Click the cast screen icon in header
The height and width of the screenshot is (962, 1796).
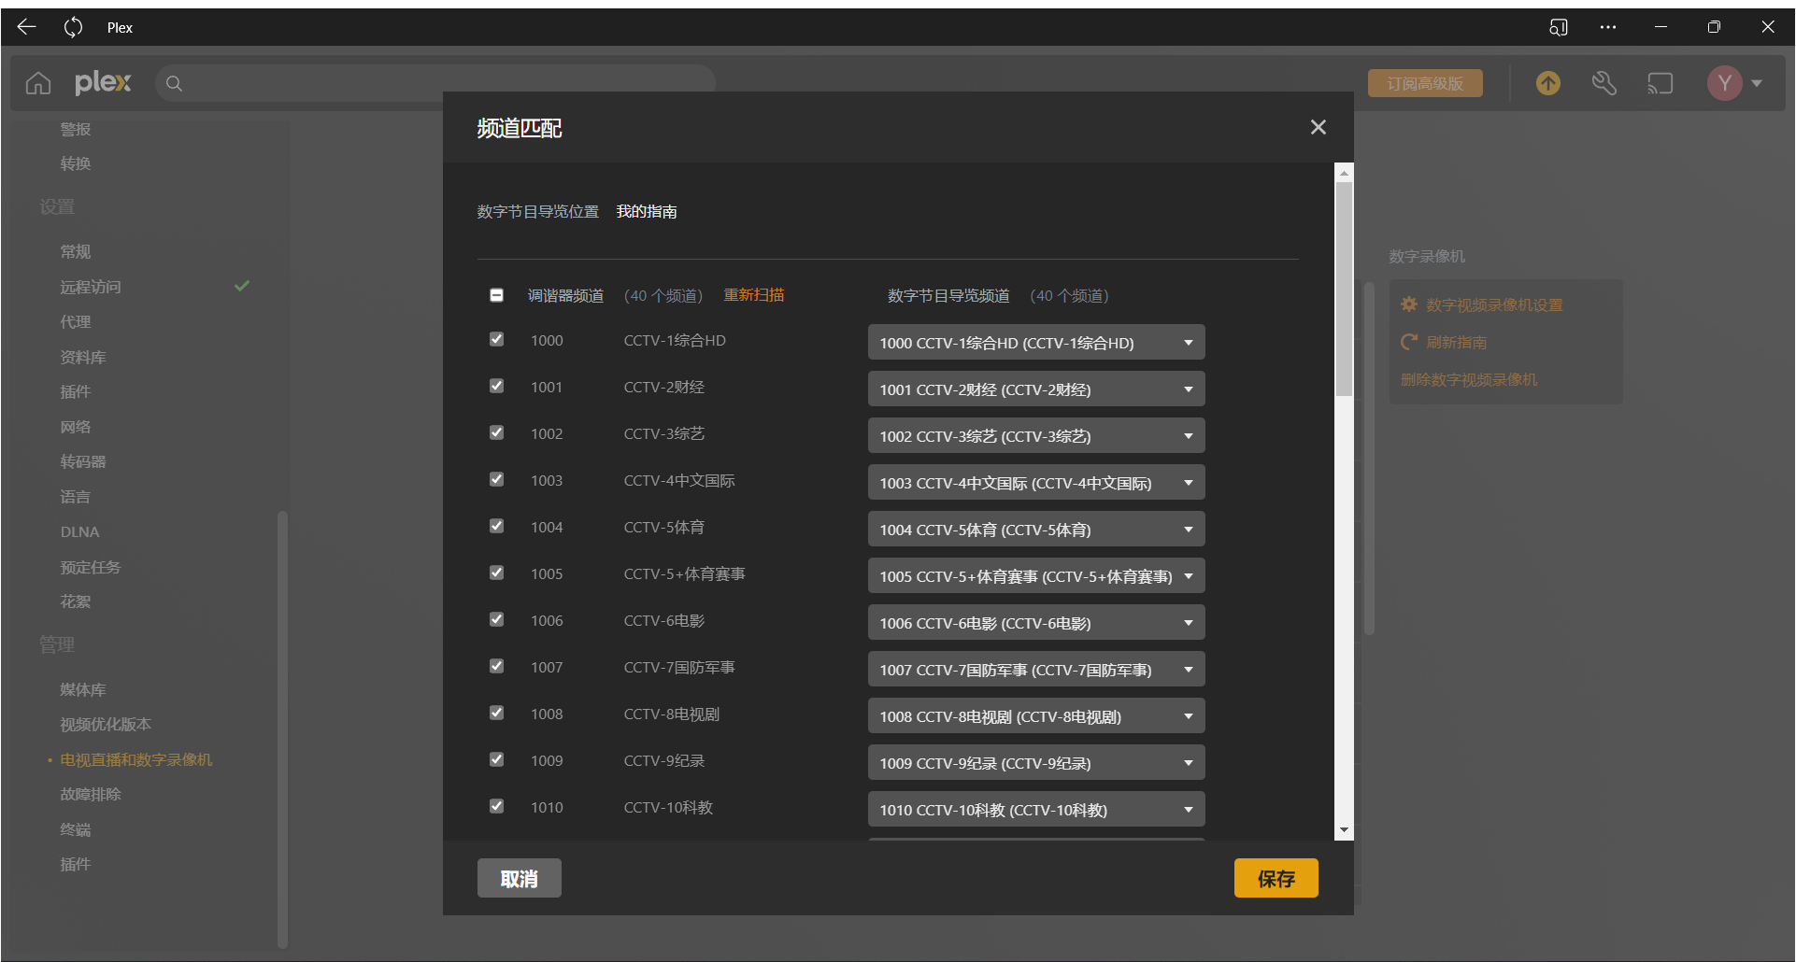(1660, 84)
